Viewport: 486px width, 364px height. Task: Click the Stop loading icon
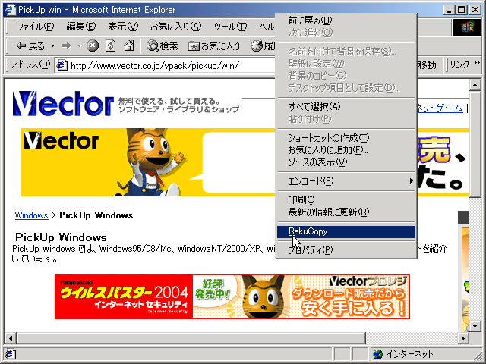coord(93,46)
